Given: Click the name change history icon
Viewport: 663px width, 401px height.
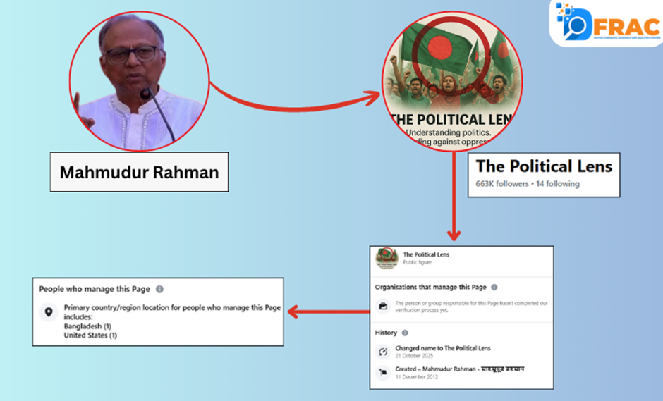Looking at the screenshot, I should click(383, 352).
